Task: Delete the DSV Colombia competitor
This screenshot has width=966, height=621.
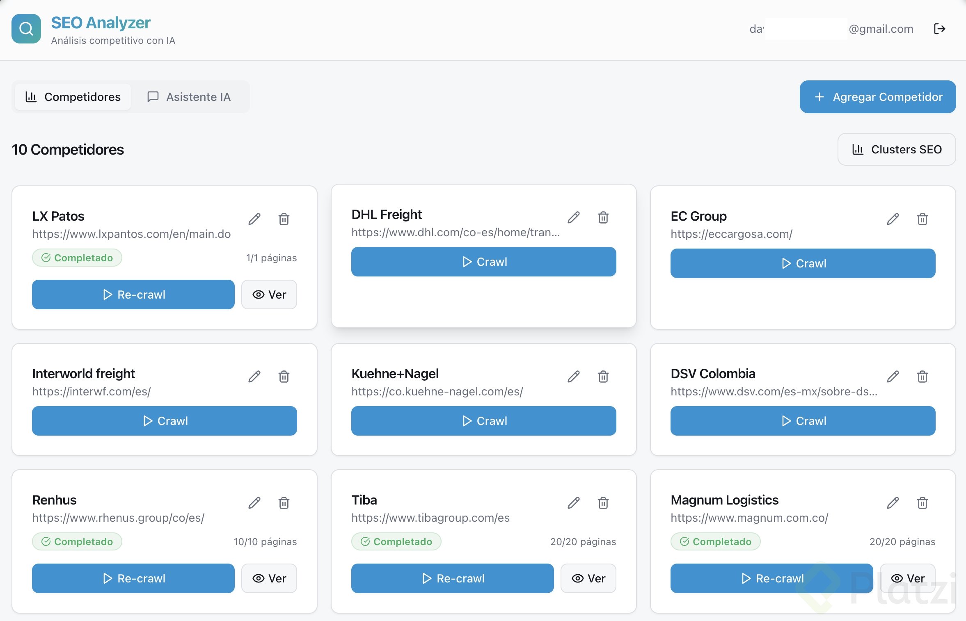Action: [922, 377]
